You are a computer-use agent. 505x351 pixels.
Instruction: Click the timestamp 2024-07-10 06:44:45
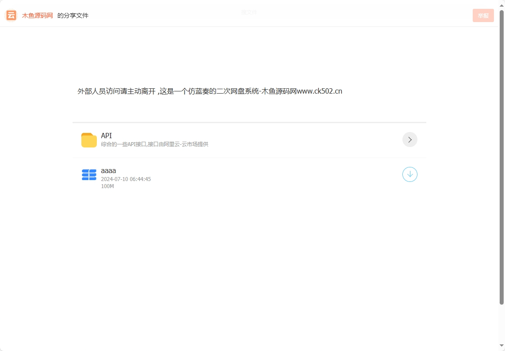[x=126, y=179]
